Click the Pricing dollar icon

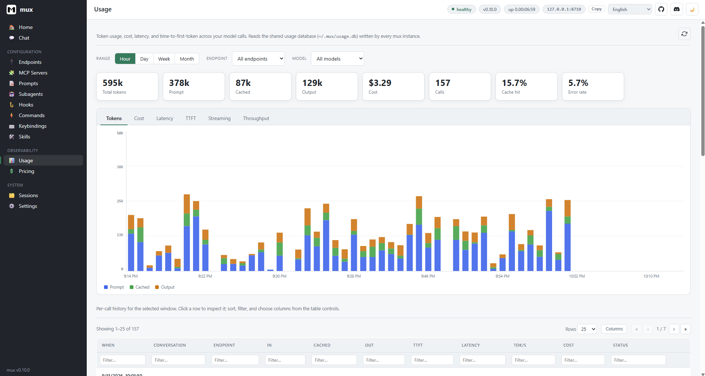coord(12,171)
